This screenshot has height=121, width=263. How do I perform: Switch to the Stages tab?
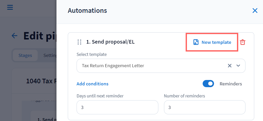point(25,55)
